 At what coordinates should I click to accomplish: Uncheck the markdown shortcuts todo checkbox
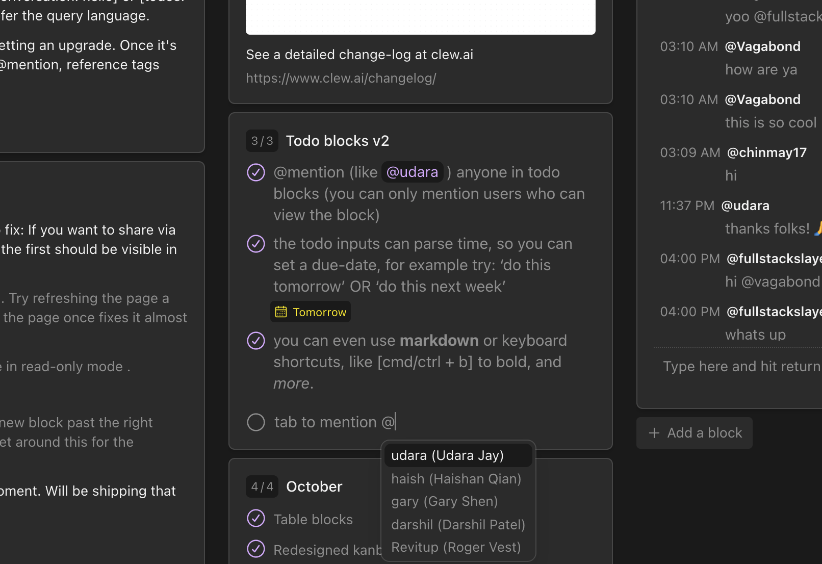(x=256, y=340)
